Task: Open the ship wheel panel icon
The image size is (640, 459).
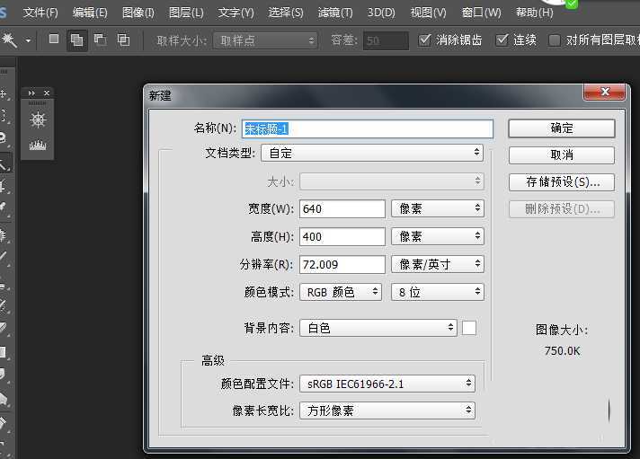Action: tap(38, 120)
